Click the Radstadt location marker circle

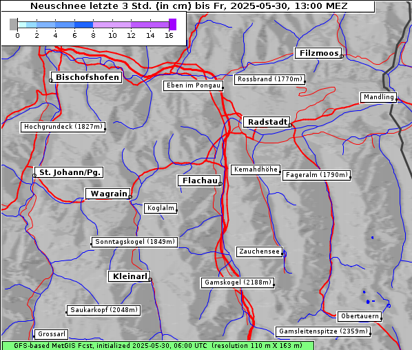tap(289, 125)
